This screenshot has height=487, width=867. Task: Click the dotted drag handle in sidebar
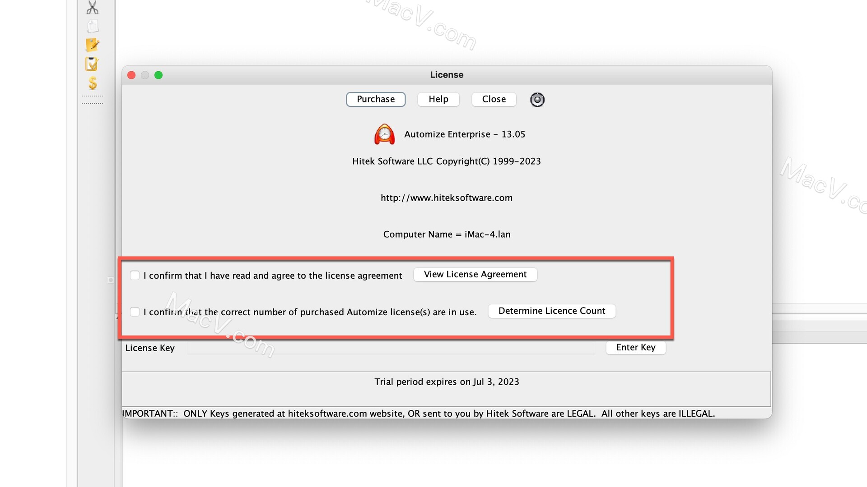[x=92, y=100]
